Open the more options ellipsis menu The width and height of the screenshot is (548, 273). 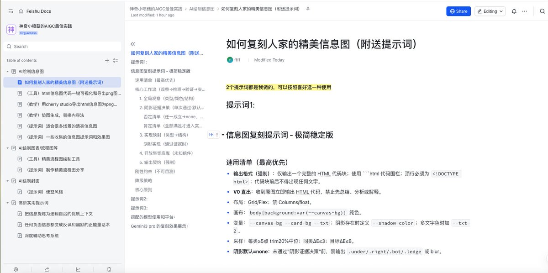(525, 11)
